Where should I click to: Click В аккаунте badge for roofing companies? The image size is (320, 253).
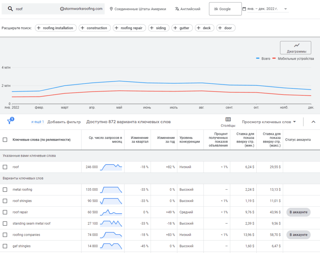coord(298,235)
